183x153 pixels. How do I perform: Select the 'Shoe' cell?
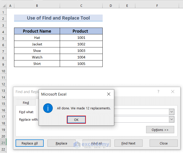(x=37, y=51)
